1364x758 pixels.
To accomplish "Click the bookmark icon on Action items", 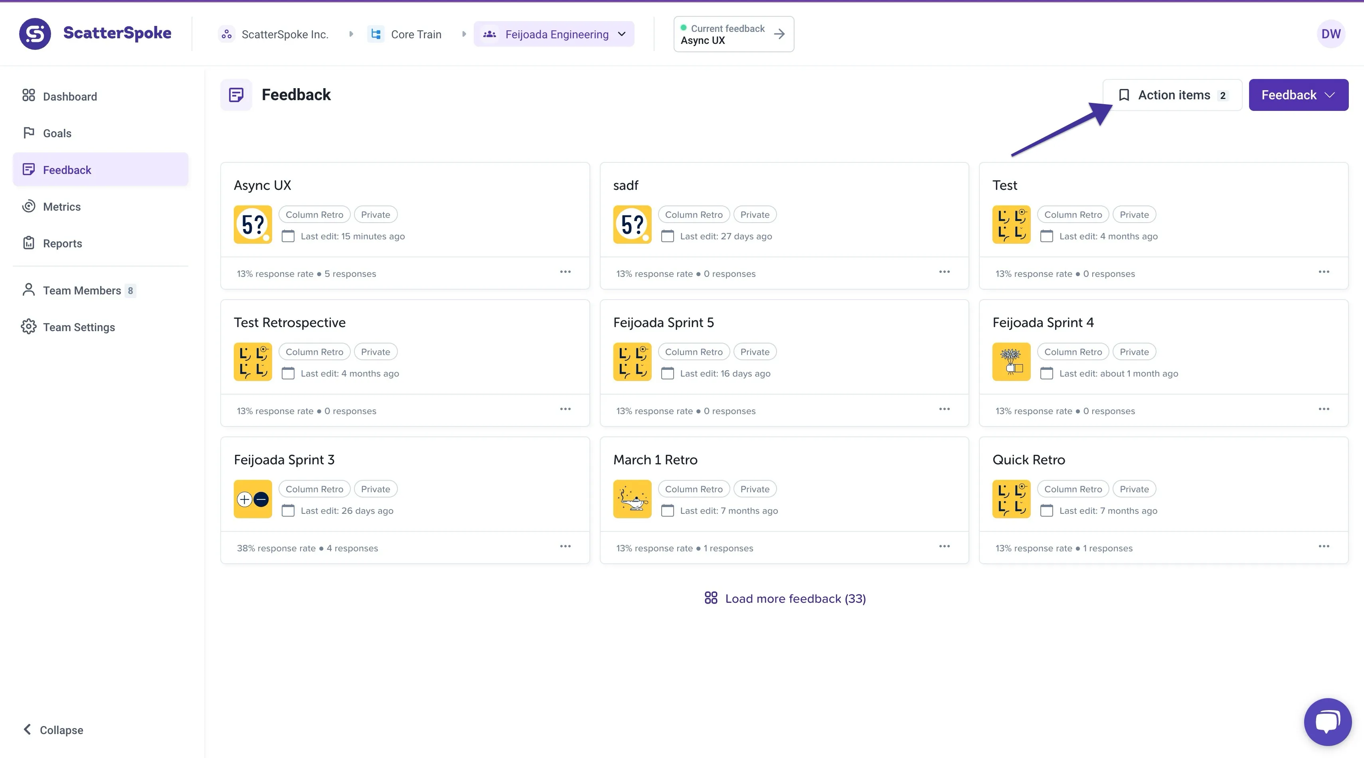I will 1124,95.
